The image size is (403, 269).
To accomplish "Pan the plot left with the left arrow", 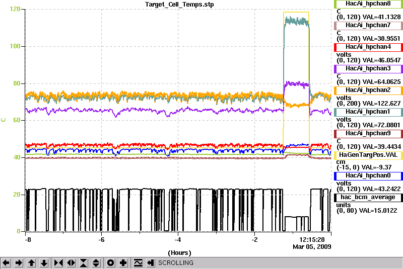I will (x=6, y=263).
